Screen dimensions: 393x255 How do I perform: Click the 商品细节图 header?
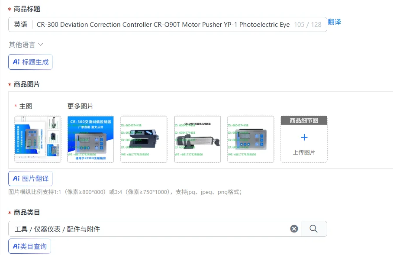304,120
